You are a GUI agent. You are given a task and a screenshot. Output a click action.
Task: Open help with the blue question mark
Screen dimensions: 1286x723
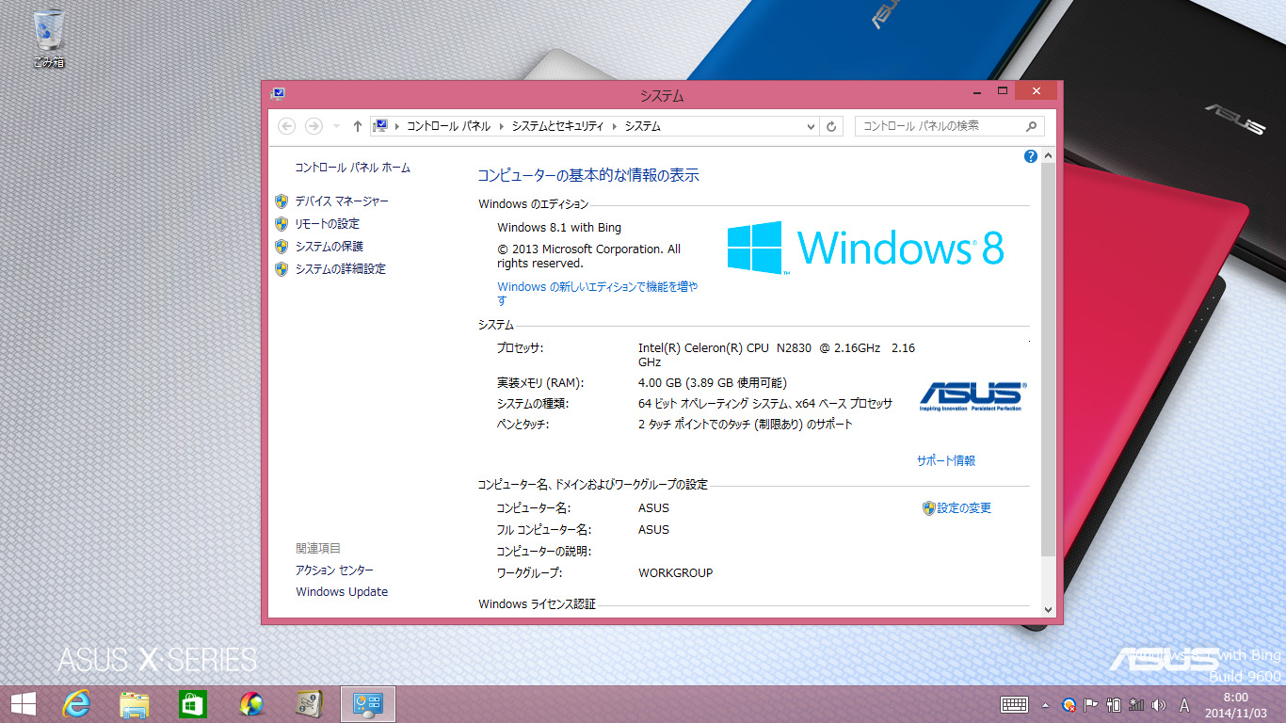pyautogui.click(x=1031, y=156)
